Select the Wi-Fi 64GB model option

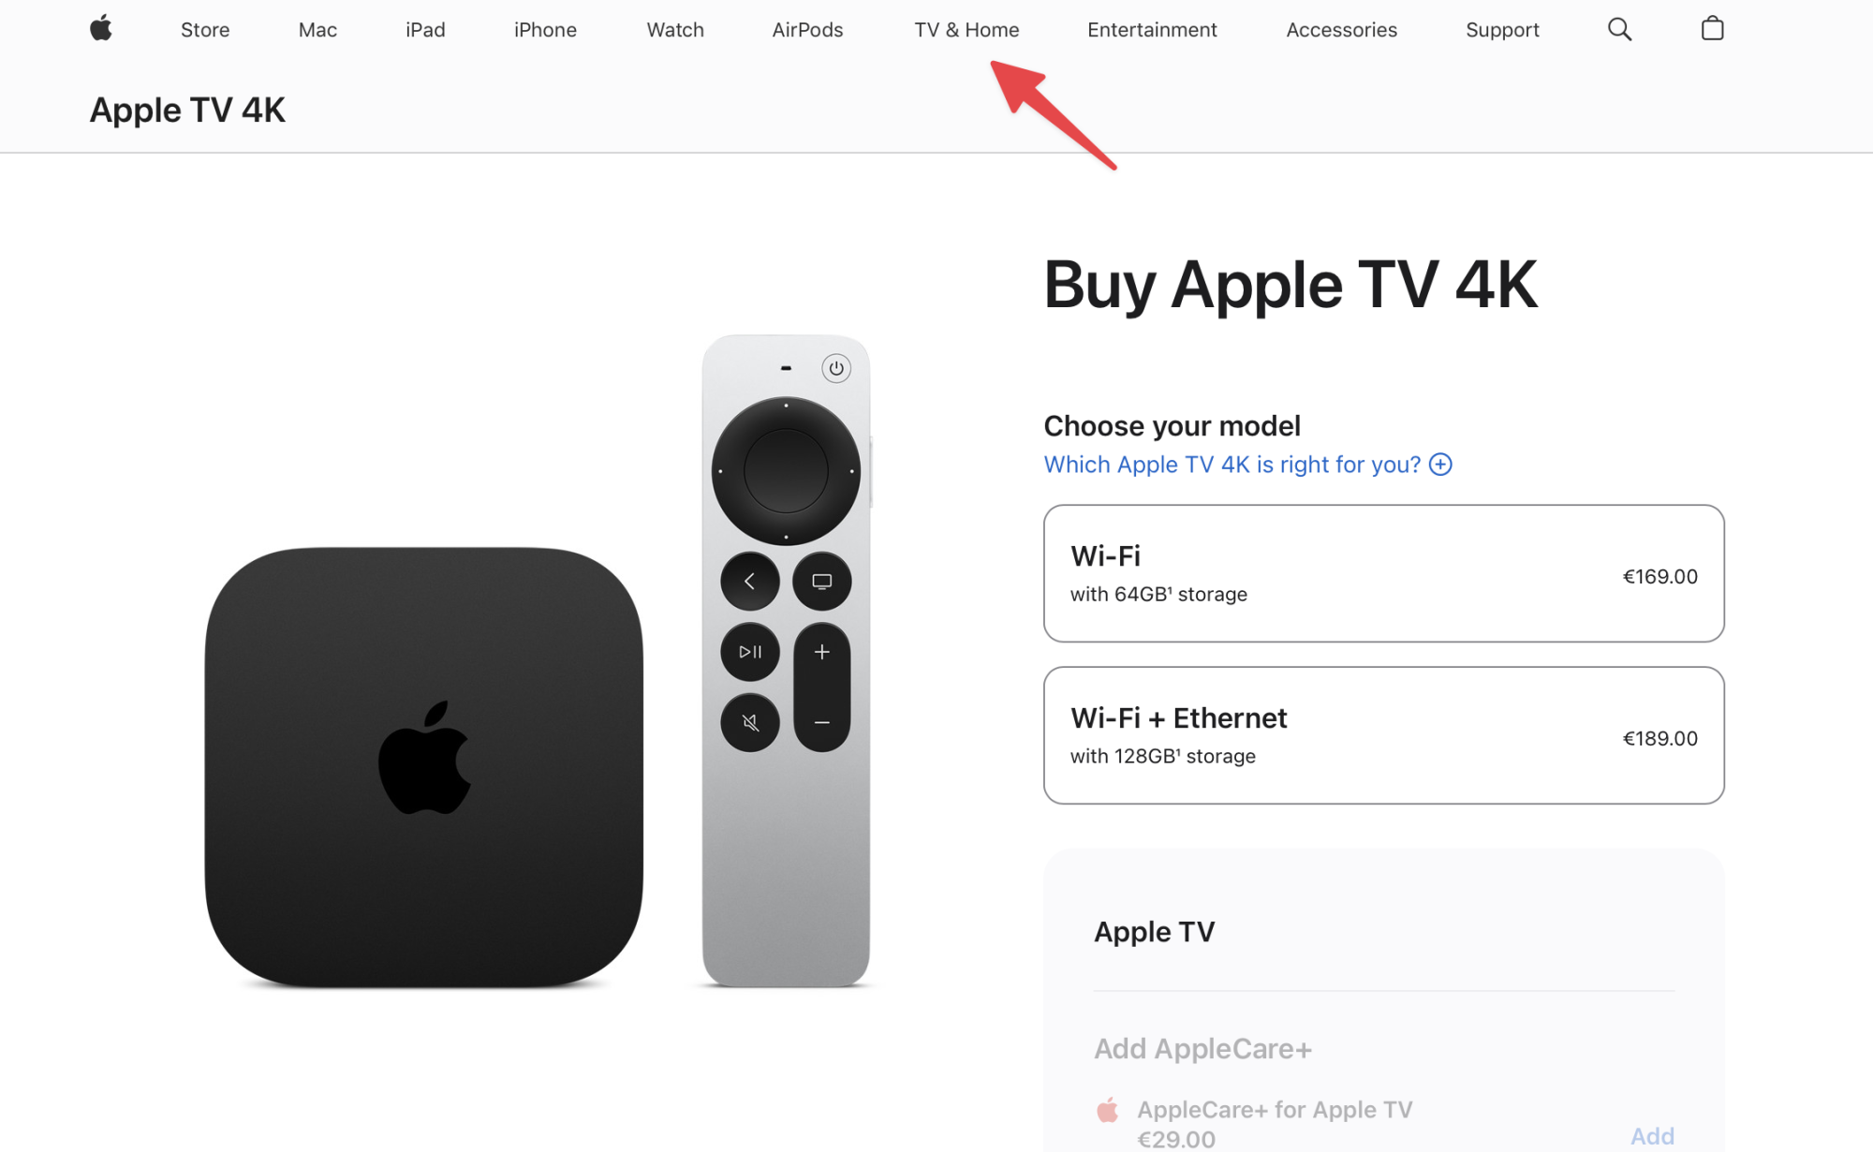pos(1383,573)
